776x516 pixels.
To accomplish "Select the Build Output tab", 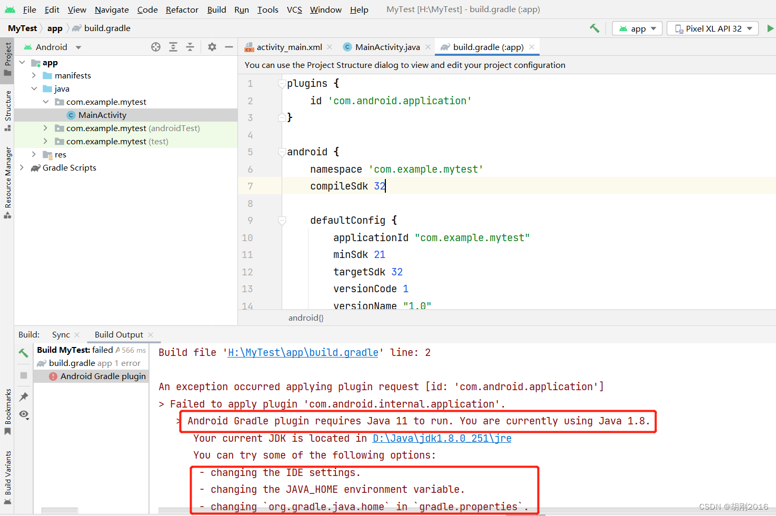I will click(119, 334).
